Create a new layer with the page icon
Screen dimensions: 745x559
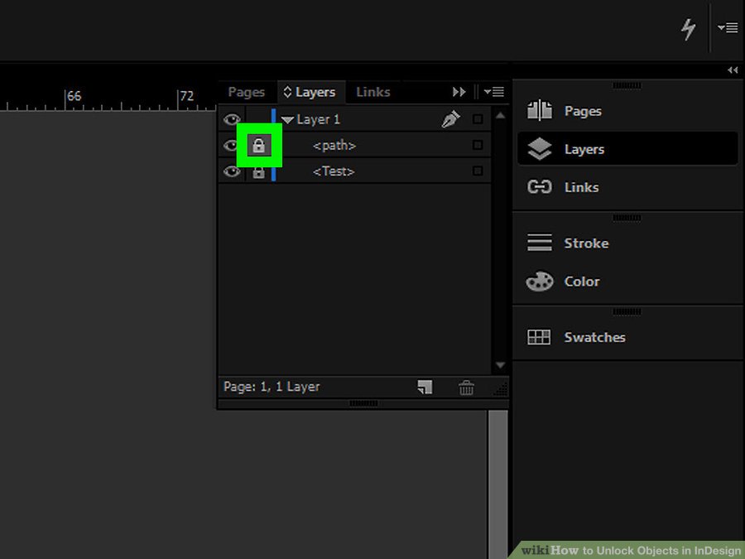[x=425, y=387]
